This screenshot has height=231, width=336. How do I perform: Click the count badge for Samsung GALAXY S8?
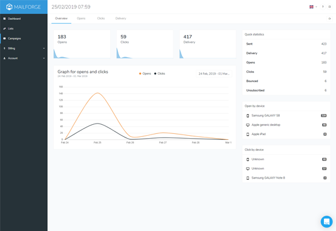(323, 116)
